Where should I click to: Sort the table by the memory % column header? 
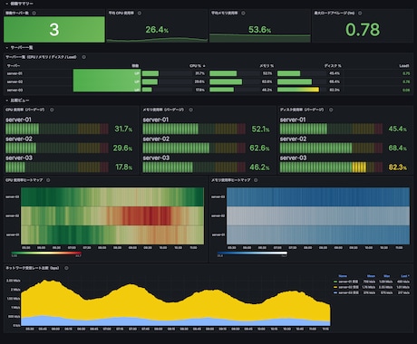pos(267,66)
